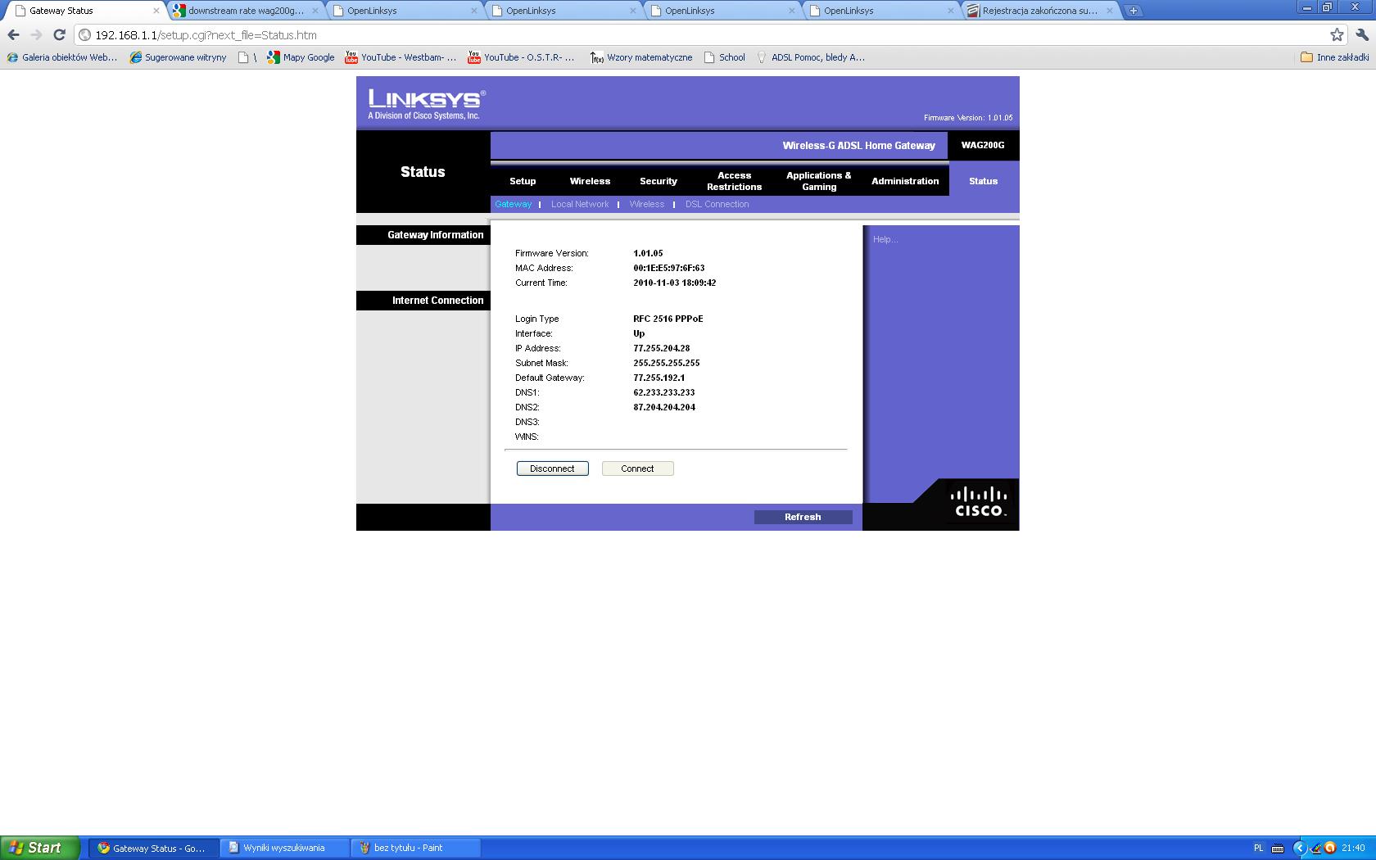
Task: Open the Mapy Google bookmark
Action: click(x=301, y=57)
